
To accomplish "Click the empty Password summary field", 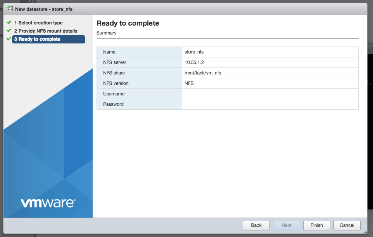I will coord(270,104).
